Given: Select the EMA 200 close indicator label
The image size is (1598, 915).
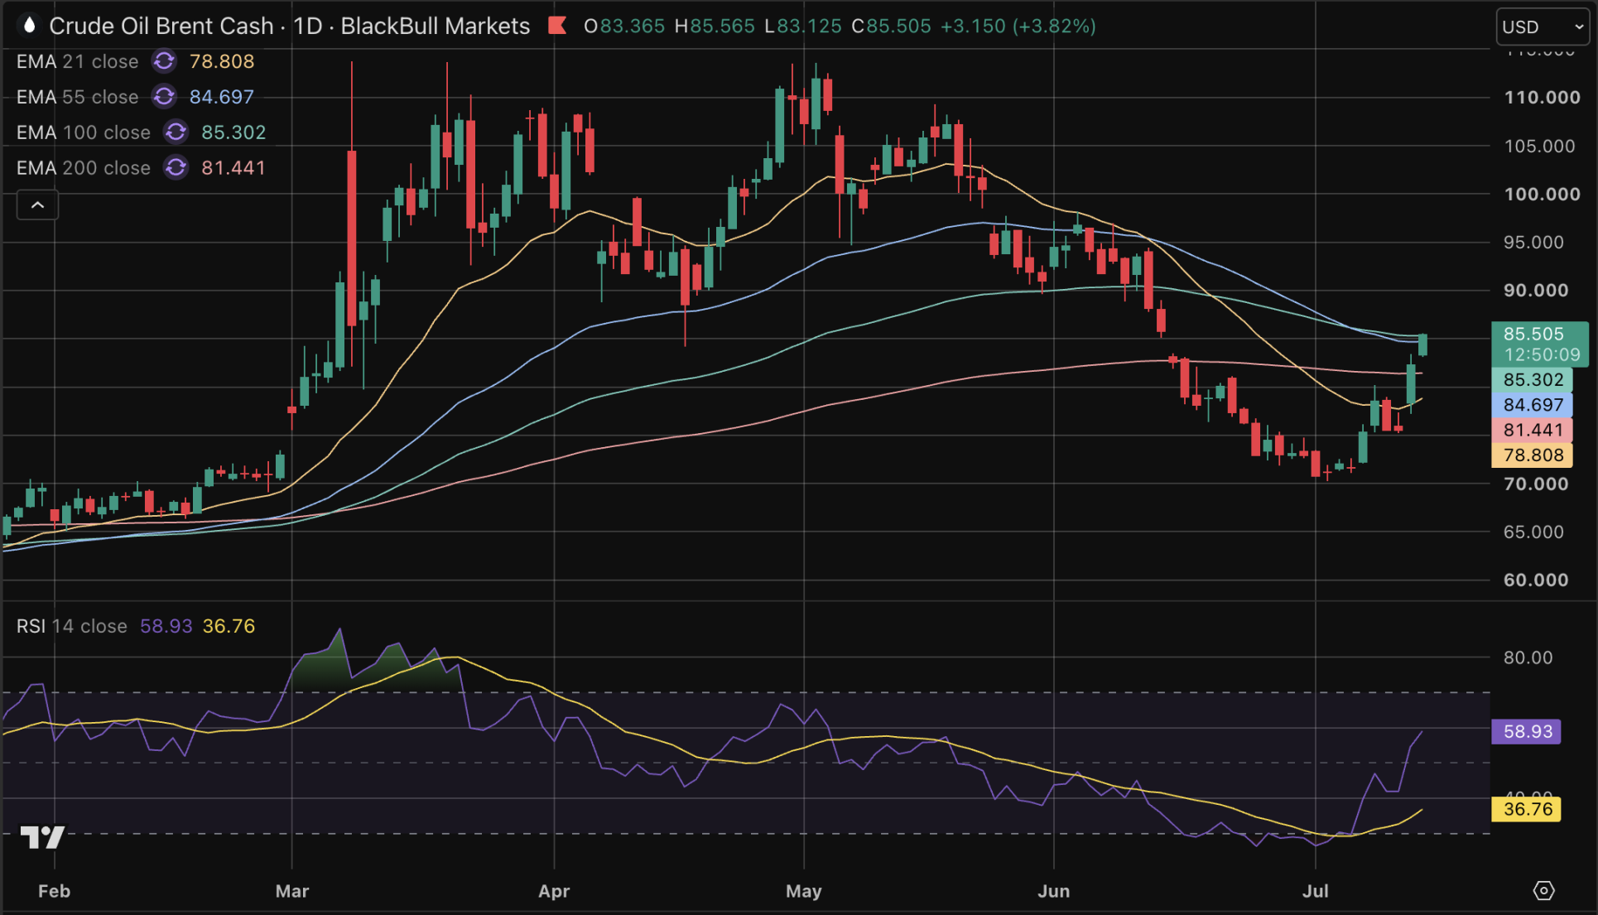Looking at the screenshot, I should (x=84, y=168).
